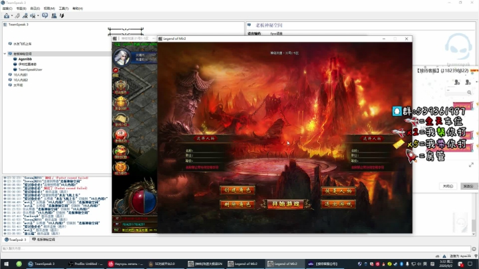Focus the TeamSpeak chat message input field
The image size is (479, 269).
coord(236,249)
